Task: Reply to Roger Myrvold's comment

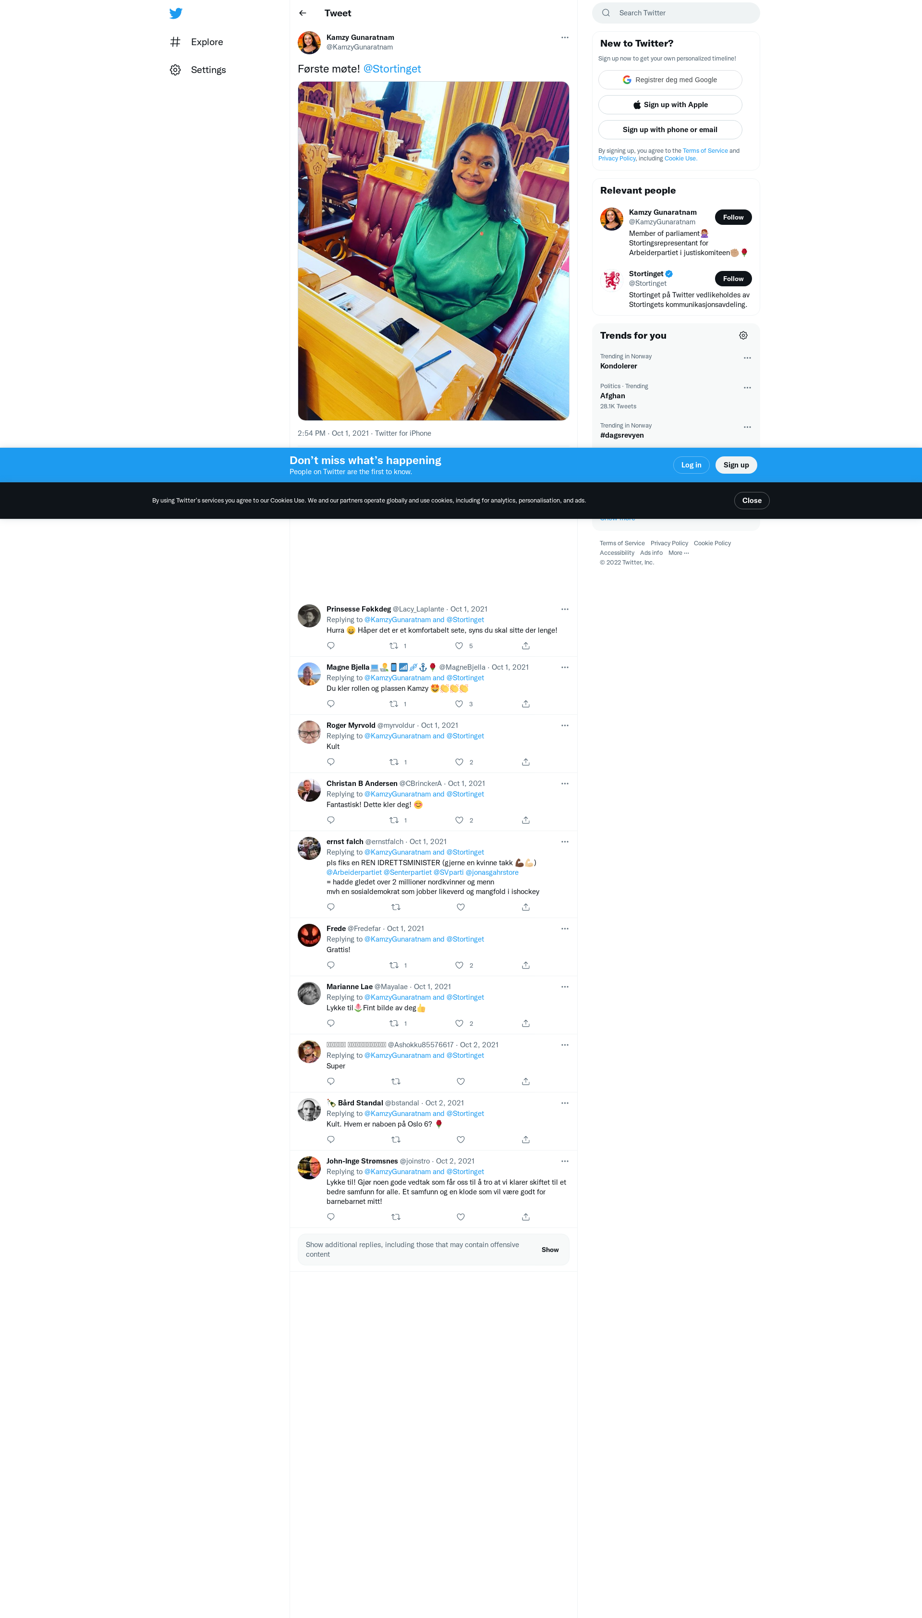Action: pyautogui.click(x=330, y=762)
